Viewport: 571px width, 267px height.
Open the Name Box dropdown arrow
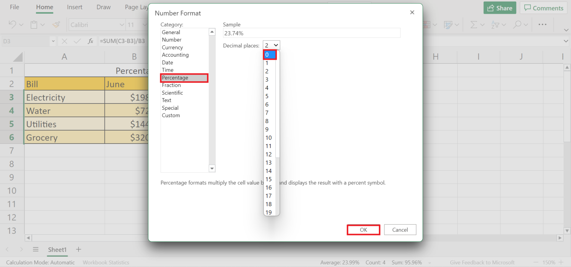point(53,41)
